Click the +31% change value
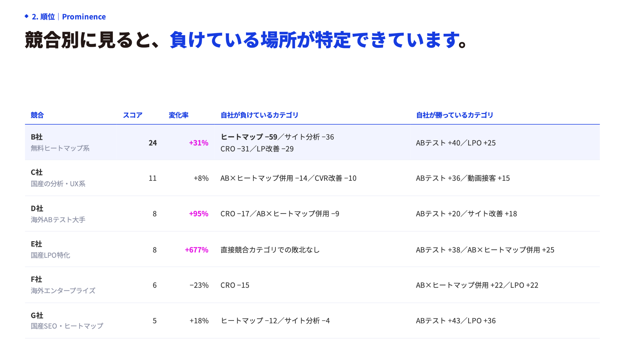Screen dimensions: 625x351 click(x=199, y=143)
